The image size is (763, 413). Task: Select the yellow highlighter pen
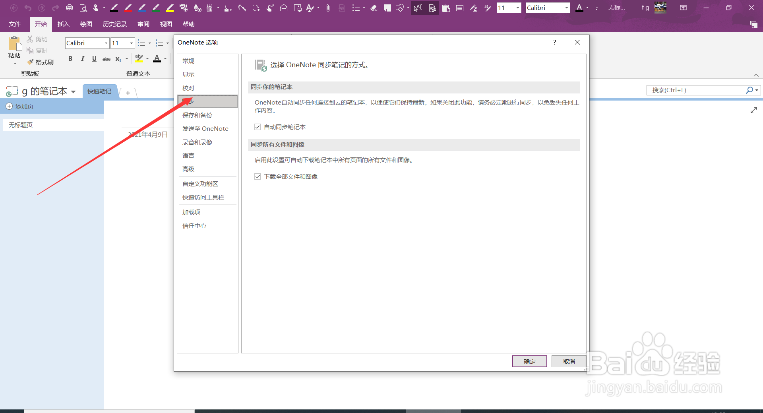170,8
